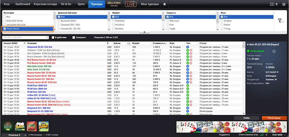The image size is (289, 137).
Task: Launch the Melon Deluxe slot icon
Action: 32,126
